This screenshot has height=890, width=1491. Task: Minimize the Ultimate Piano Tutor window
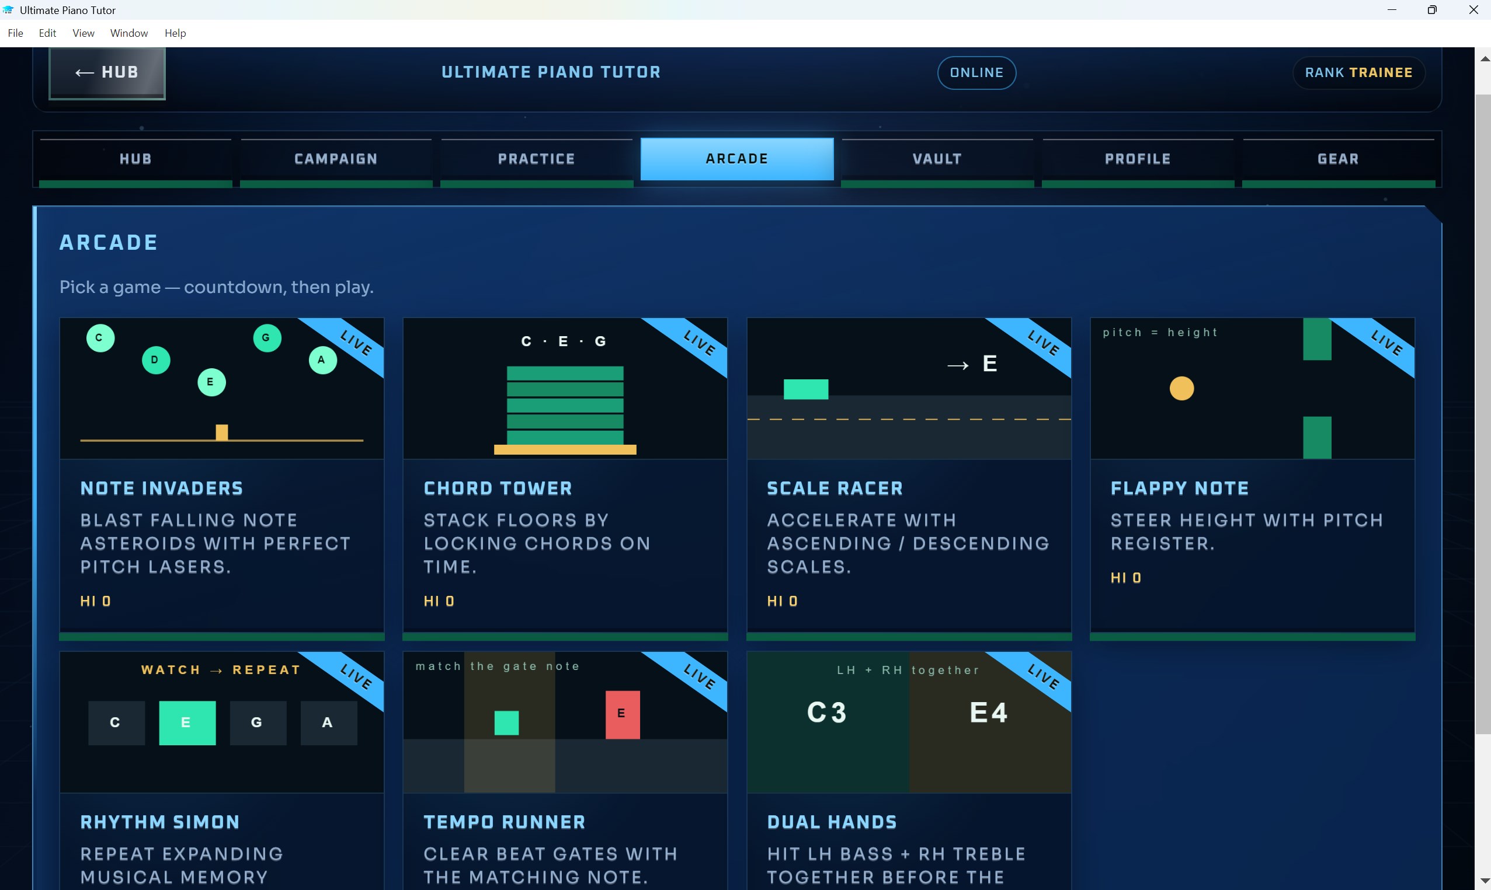(1391, 9)
